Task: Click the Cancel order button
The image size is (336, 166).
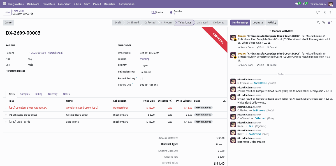Action: click(8, 22)
